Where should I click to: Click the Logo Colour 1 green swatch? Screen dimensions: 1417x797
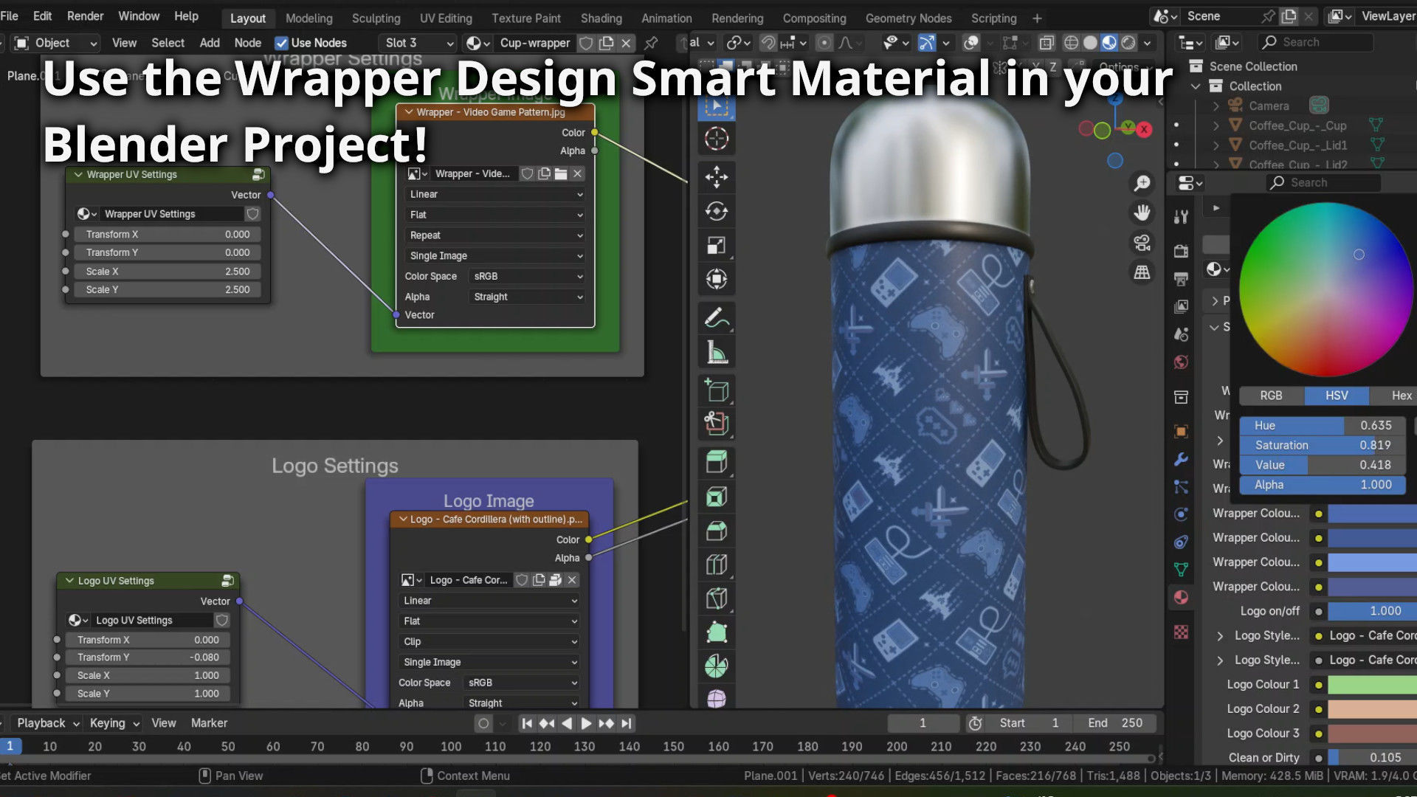[x=1373, y=685]
